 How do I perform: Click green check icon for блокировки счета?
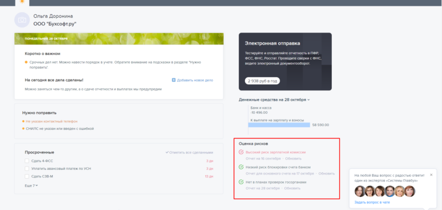(241, 167)
